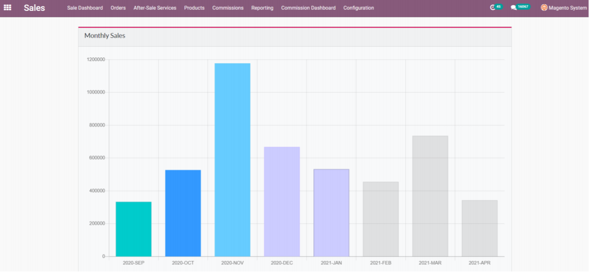The width and height of the screenshot is (589, 272).
Task: Click the 2020-OCT axis label
Action: (x=183, y=263)
